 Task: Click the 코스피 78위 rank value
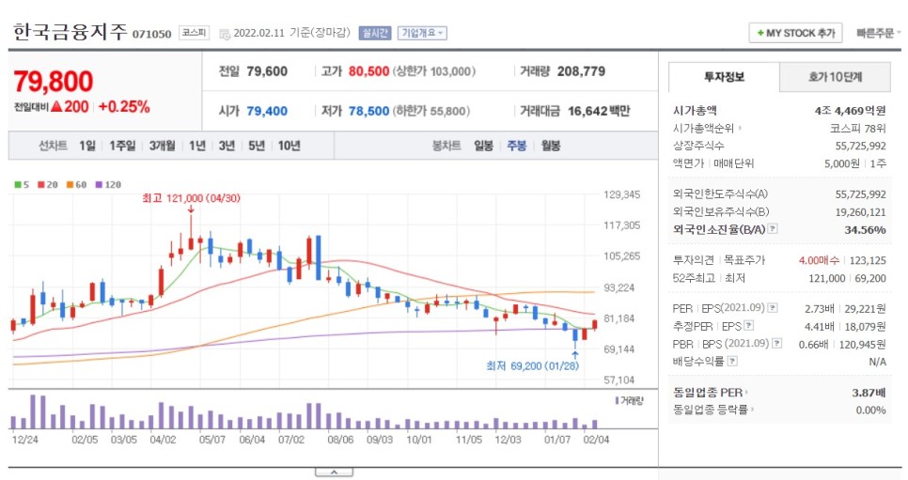point(858,129)
